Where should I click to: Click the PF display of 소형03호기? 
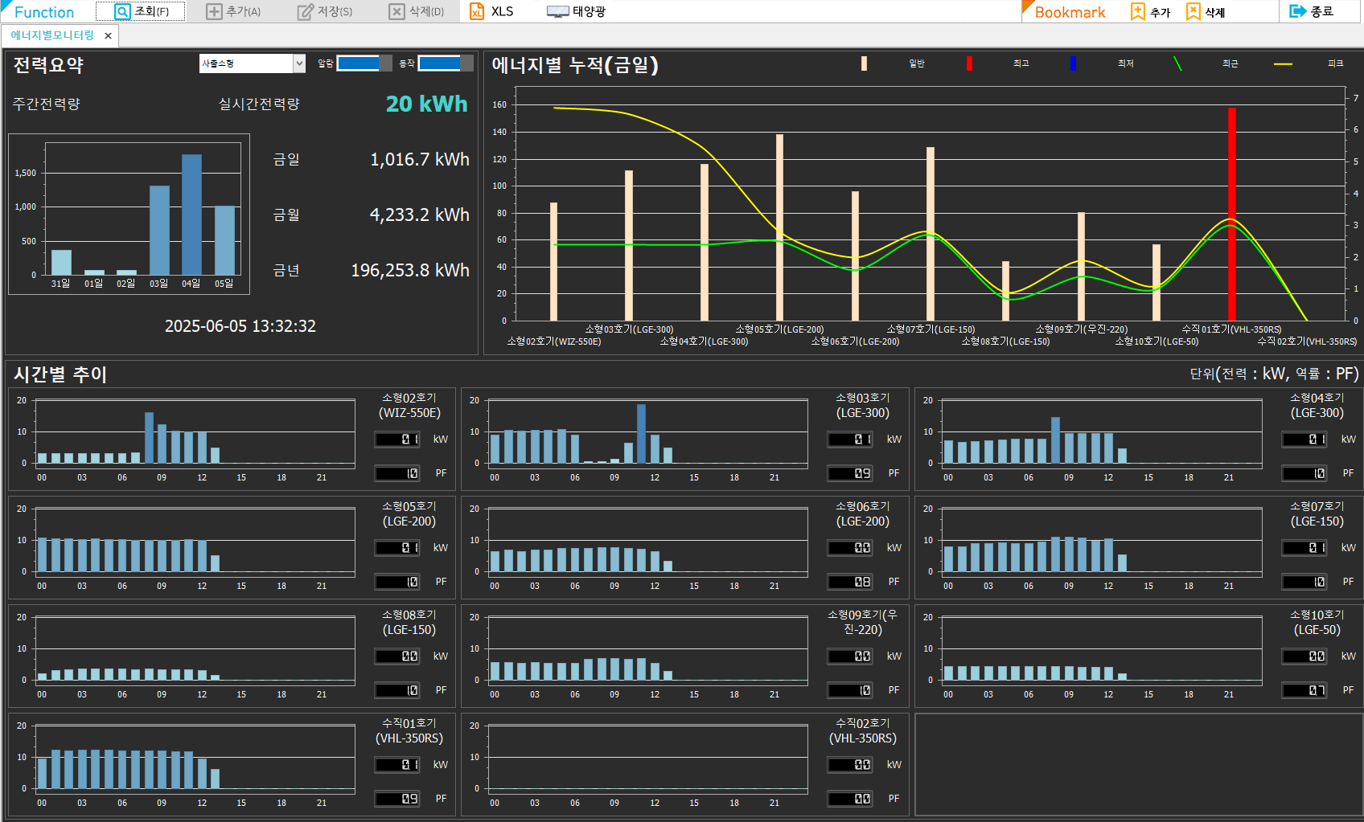click(851, 473)
